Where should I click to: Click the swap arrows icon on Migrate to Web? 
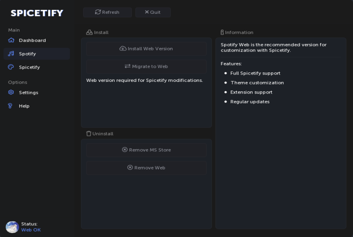(x=127, y=66)
